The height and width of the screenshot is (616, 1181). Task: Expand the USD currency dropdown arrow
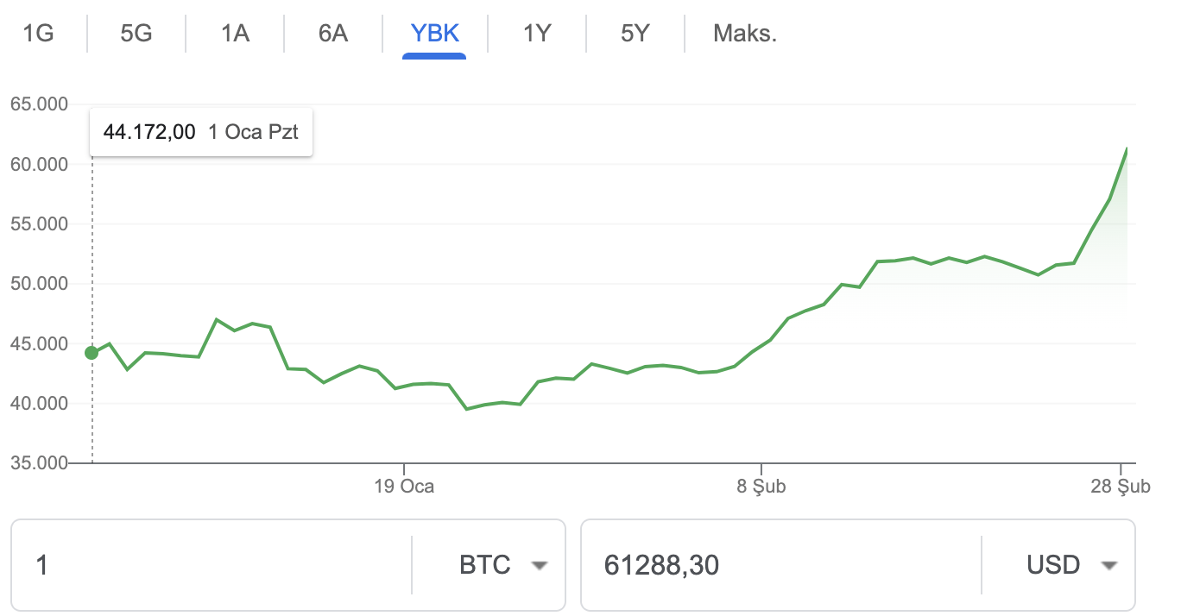[x=1109, y=566]
